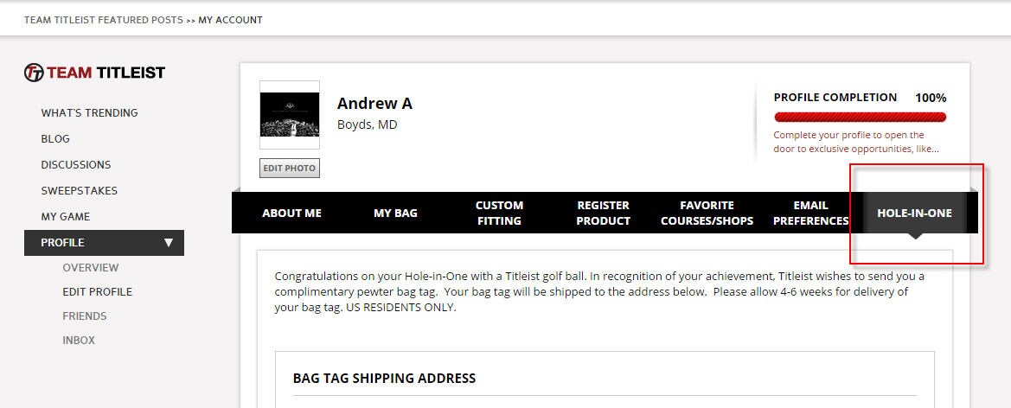Click the profile photo thumbnail
The height and width of the screenshot is (408, 1011).
pyautogui.click(x=290, y=115)
